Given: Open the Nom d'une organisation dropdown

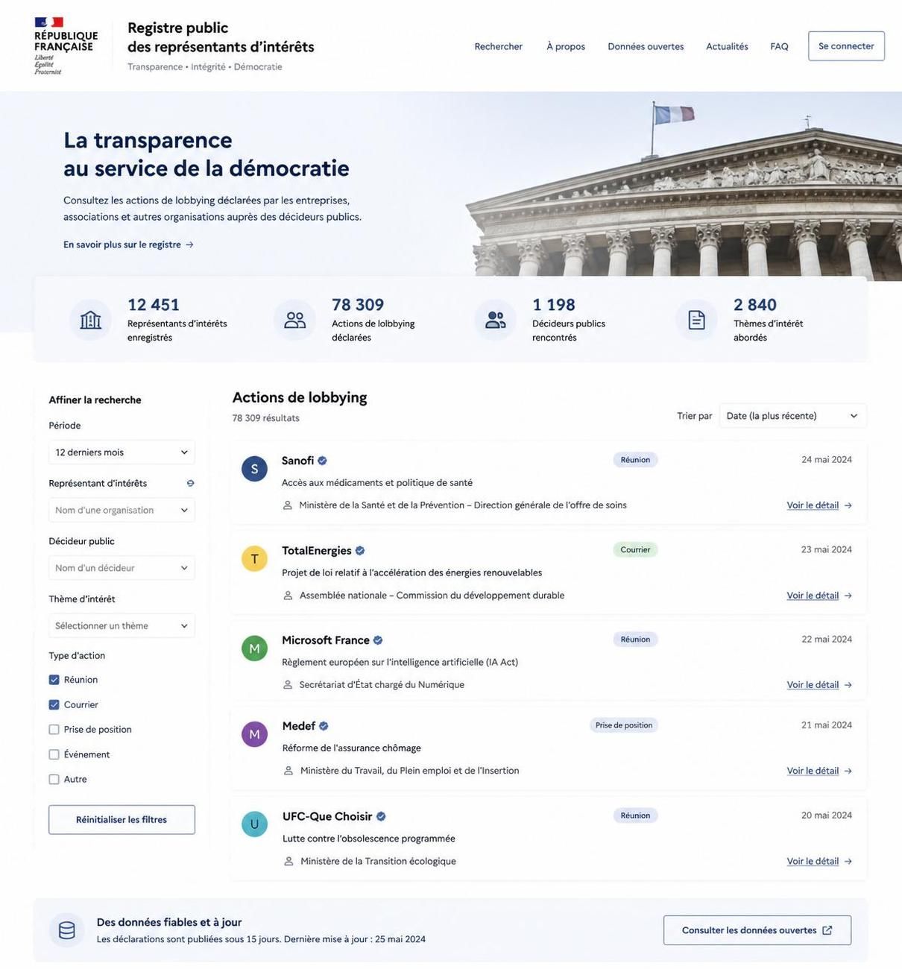Looking at the screenshot, I should click(x=122, y=511).
